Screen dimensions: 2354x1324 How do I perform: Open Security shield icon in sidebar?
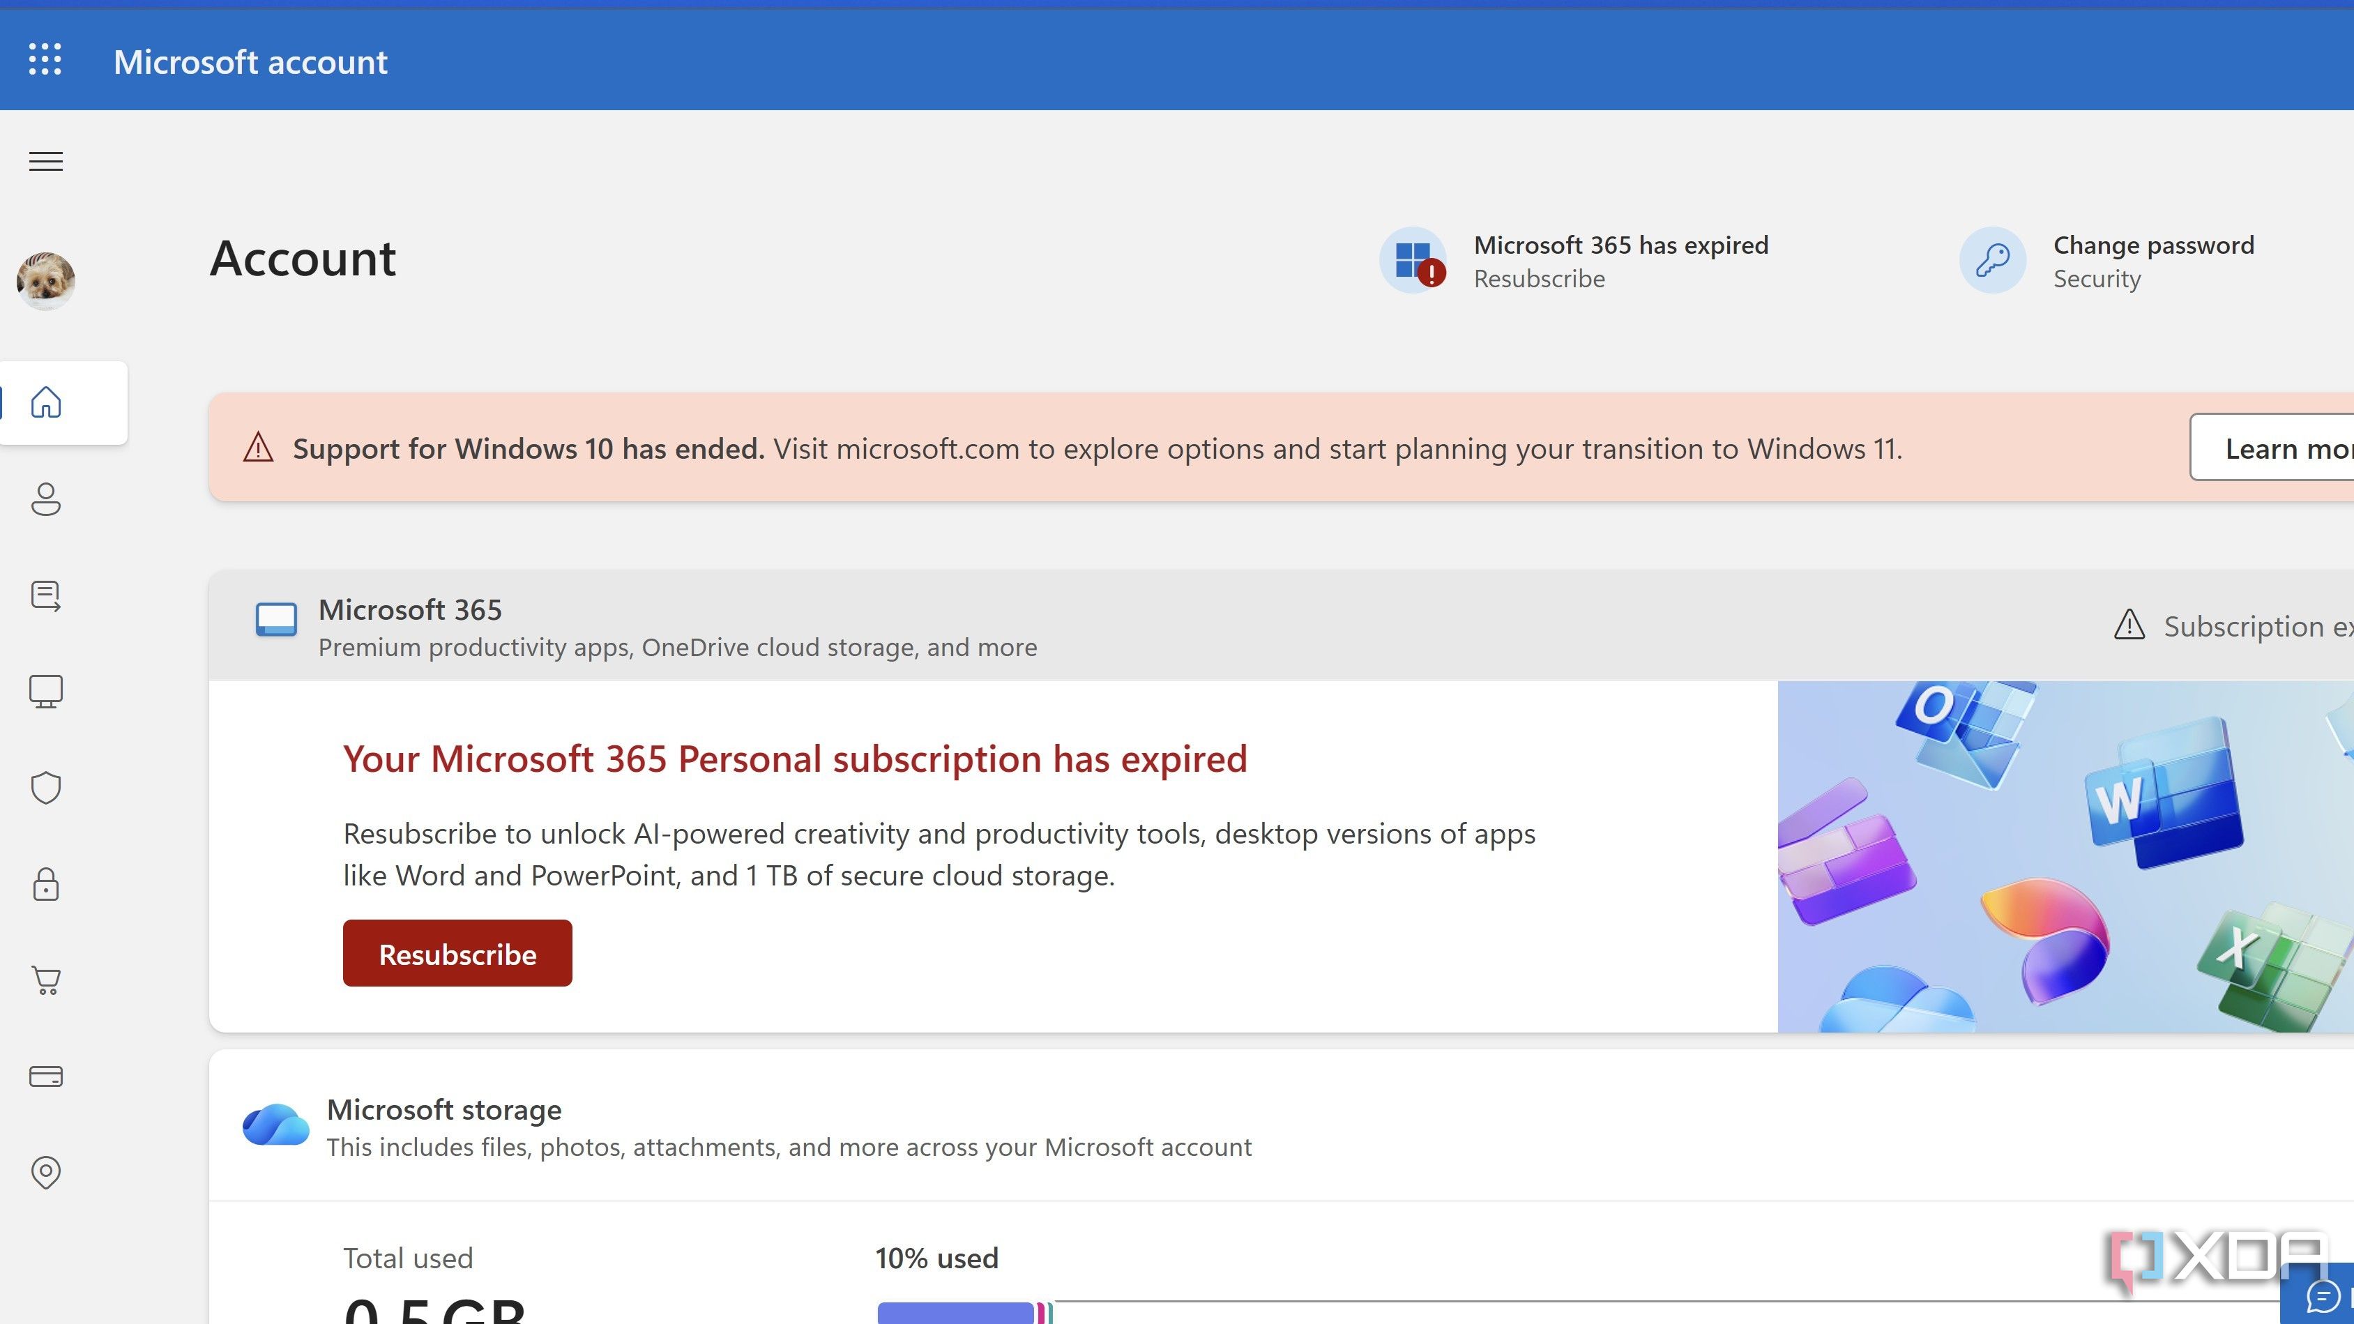(x=46, y=788)
